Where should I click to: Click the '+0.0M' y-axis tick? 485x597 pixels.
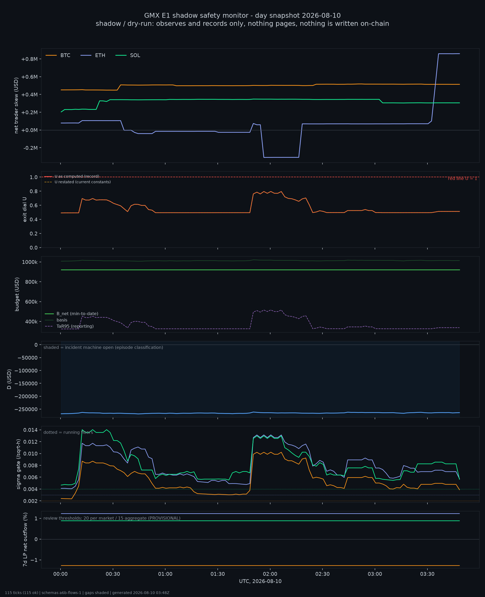[x=29, y=130]
